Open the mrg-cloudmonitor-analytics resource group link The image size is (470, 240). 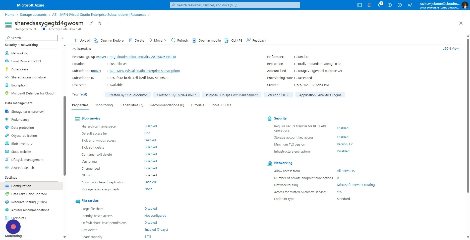tap(143, 57)
